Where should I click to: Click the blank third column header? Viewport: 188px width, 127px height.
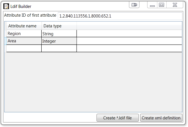point(129,26)
